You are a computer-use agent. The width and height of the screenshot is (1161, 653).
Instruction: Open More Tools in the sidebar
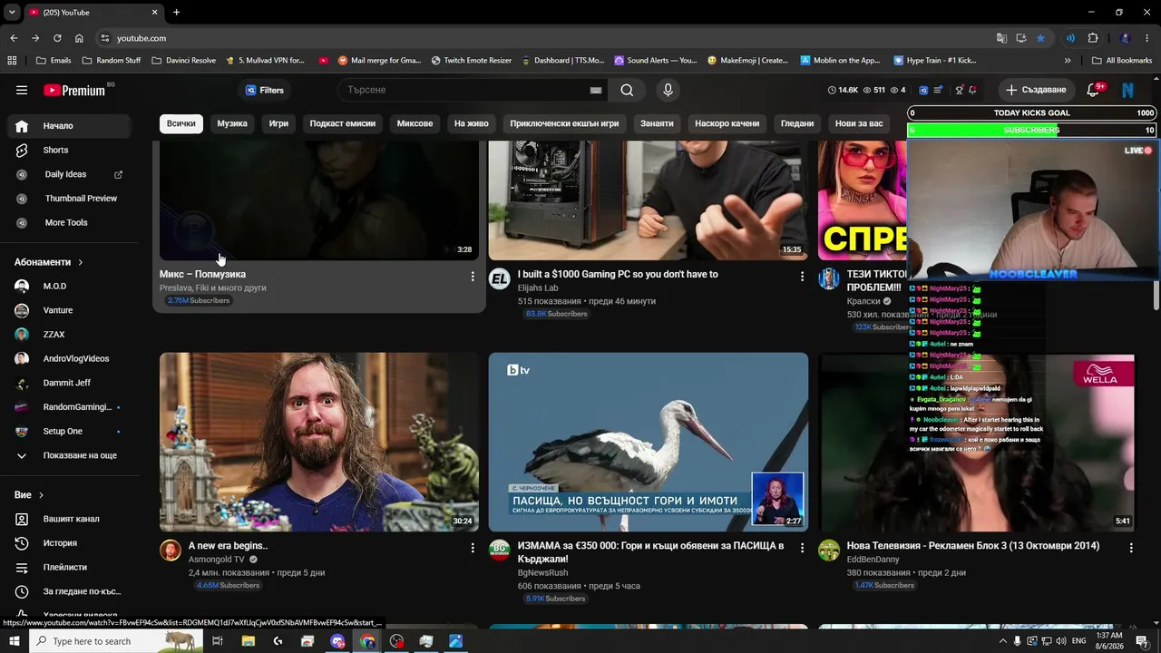pos(71,222)
